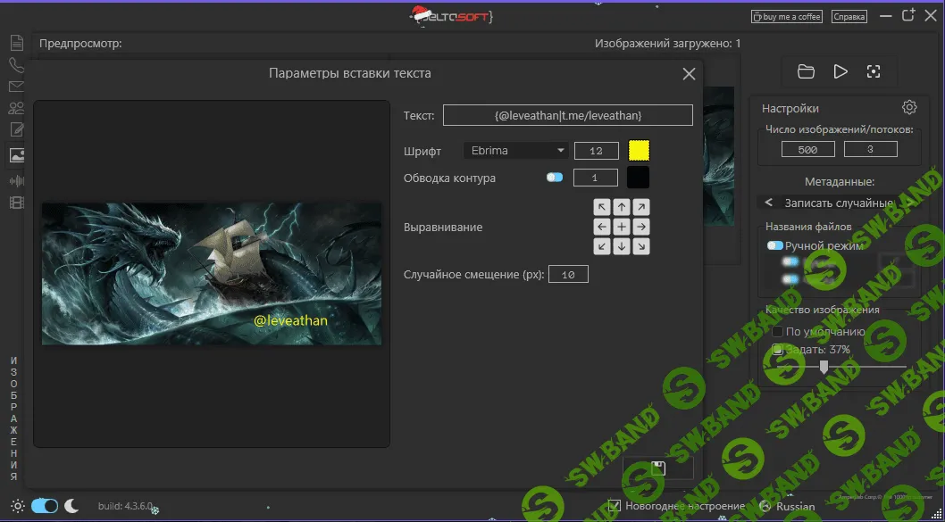Click the random offset field showing 10
945x522 pixels.
(x=568, y=275)
